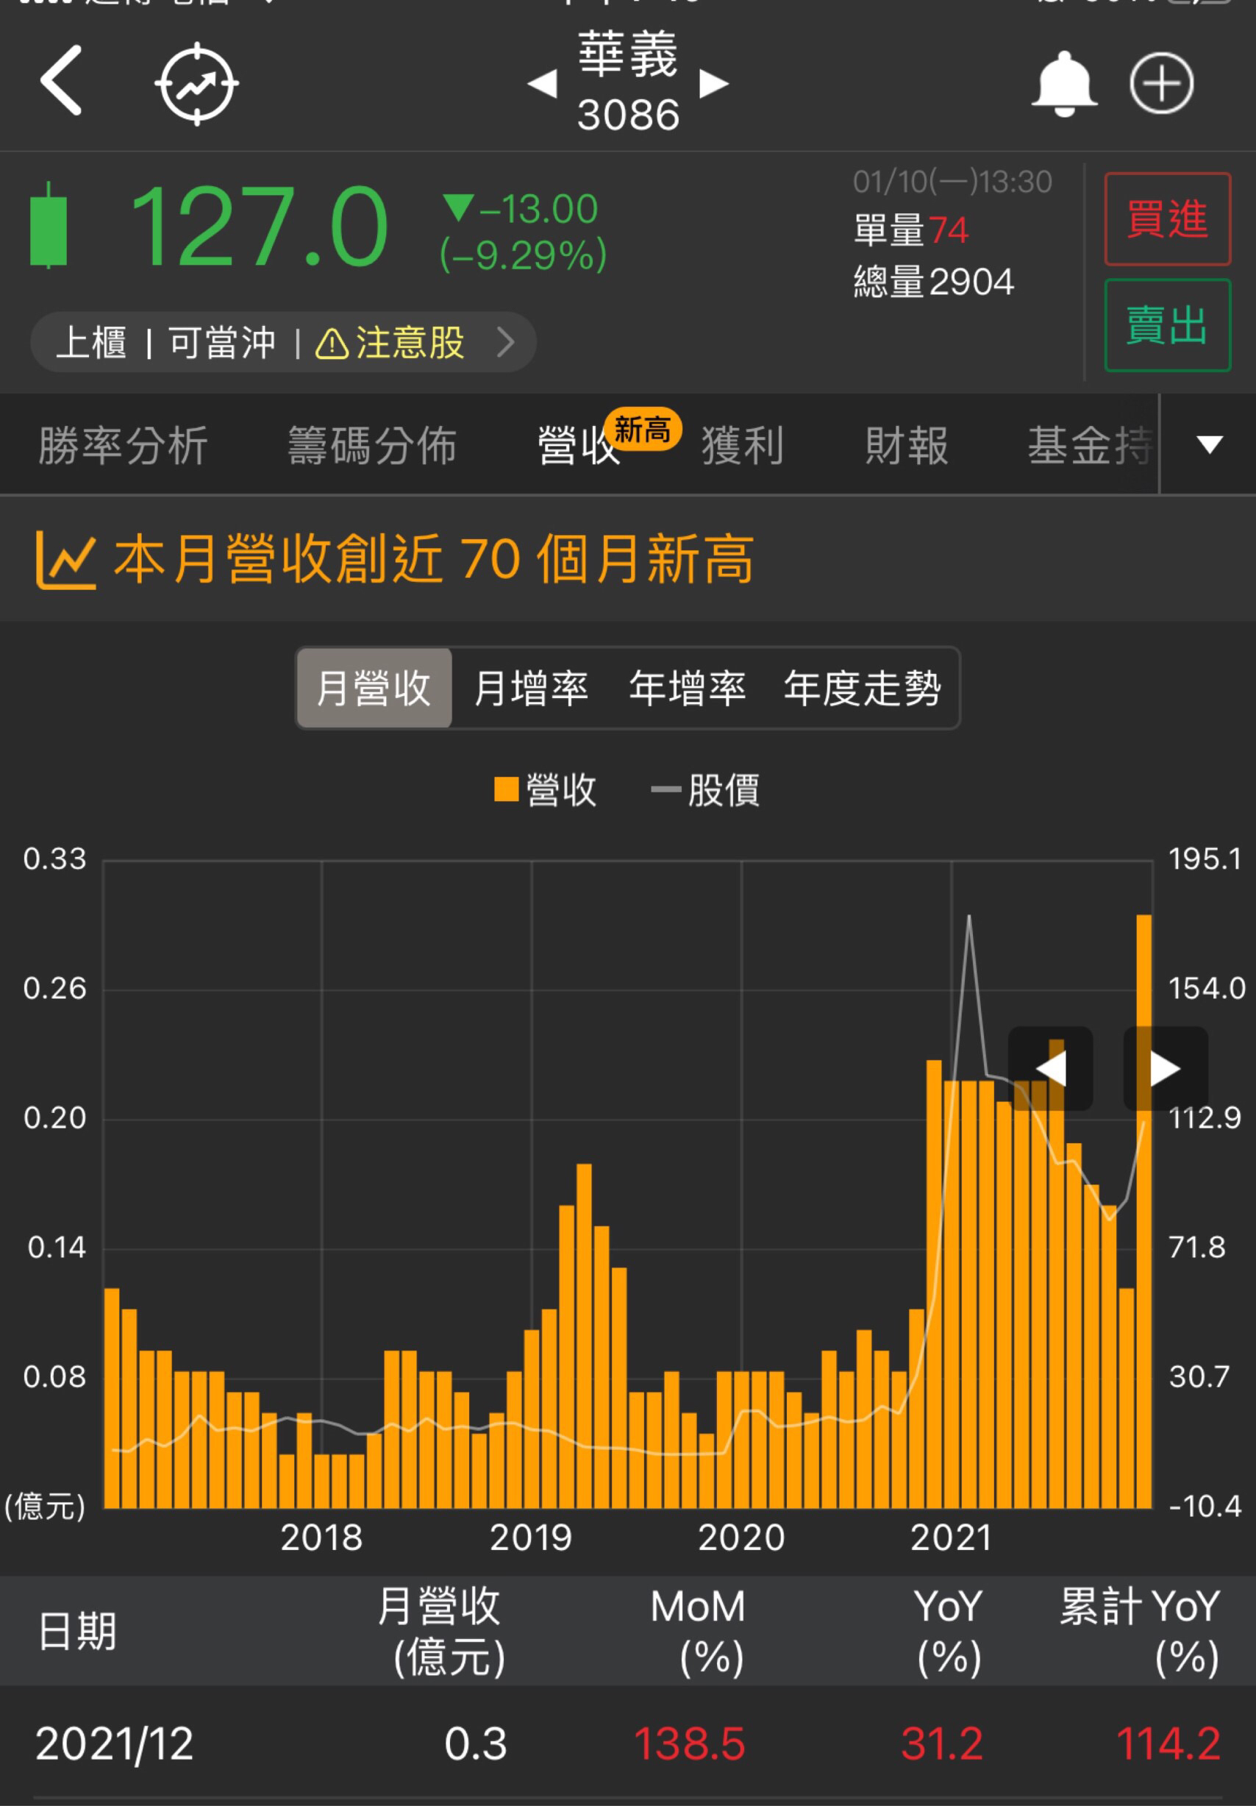Screen dimensions: 1256x1806
Task: Switch chart to 年度走勢 view
Action: tap(862, 689)
